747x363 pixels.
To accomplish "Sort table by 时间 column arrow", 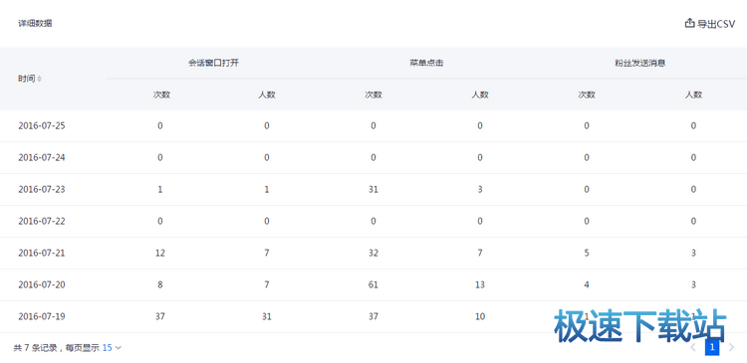I will (x=39, y=79).
